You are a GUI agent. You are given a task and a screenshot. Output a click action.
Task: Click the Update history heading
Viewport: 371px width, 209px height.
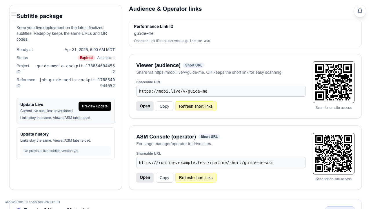pos(34,134)
